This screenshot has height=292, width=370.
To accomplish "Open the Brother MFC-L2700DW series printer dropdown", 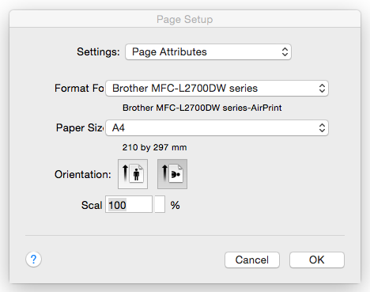I will point(217,88).
